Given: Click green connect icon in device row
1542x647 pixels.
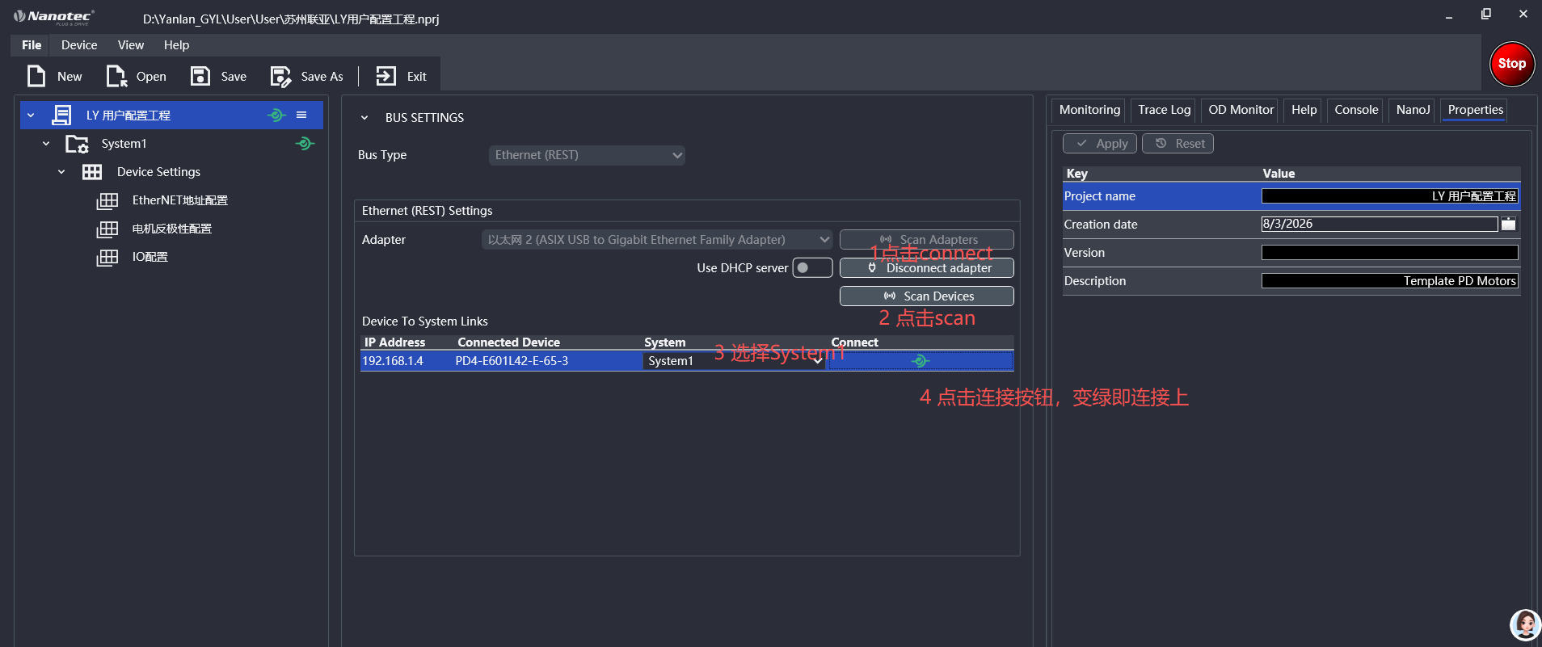Looking at the screenshot, I should coord(921,361).
